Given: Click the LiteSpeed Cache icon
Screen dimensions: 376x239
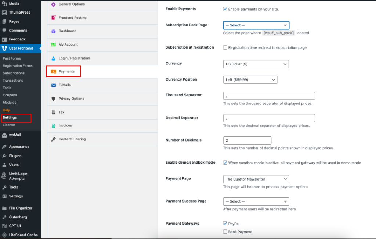Looking at the screenshot, I should coord(4,235).
